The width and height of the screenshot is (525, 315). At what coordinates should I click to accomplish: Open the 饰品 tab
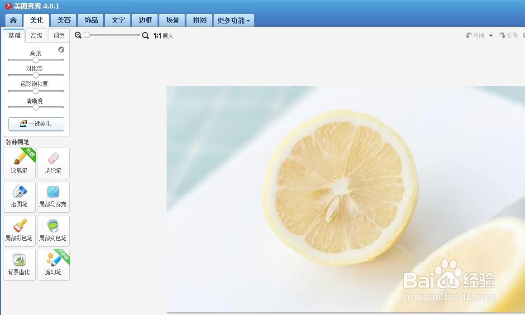[91, 20]
